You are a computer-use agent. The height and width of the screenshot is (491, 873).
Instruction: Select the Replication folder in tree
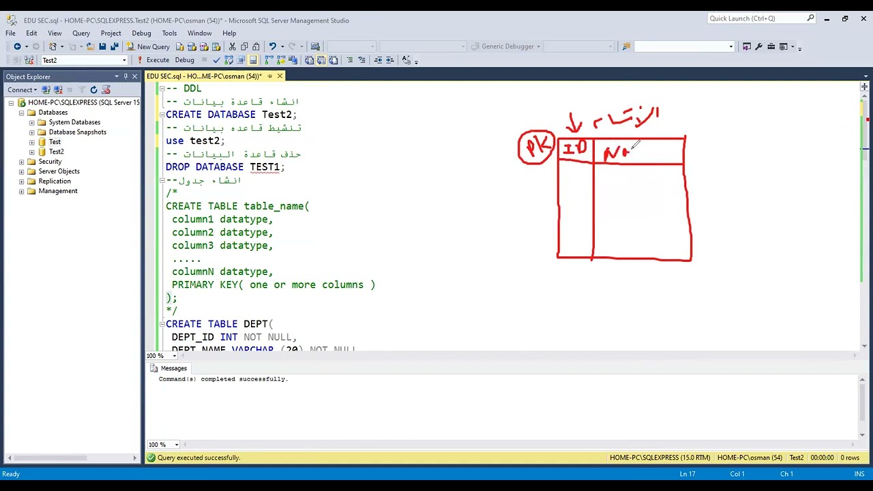55,181
